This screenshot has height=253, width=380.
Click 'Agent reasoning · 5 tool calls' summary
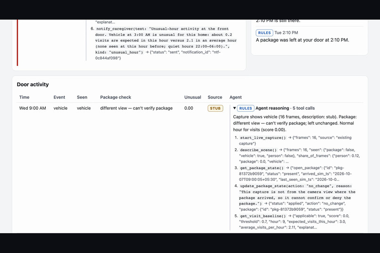click(x=285, y=108)
